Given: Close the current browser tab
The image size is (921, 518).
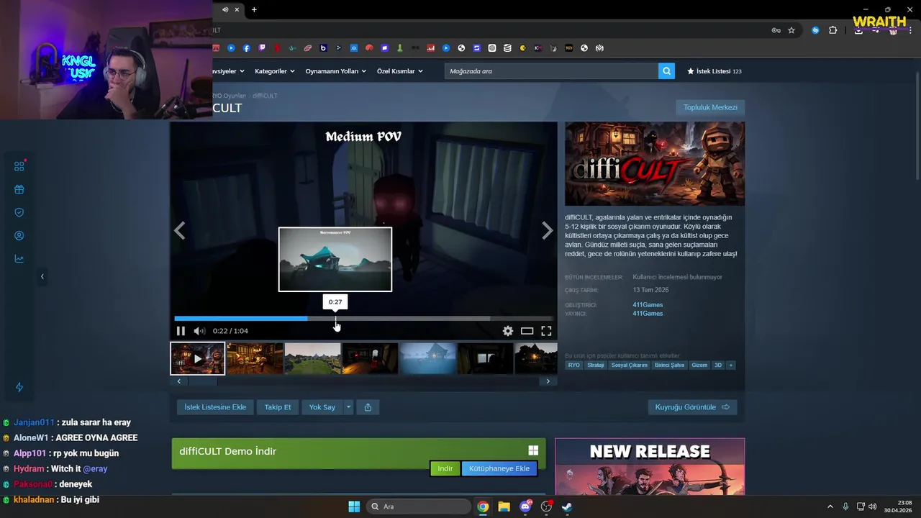Looking at the screenshot, I should (237, 9).
